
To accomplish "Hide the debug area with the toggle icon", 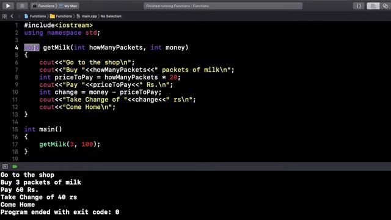I will coord(5,166).
